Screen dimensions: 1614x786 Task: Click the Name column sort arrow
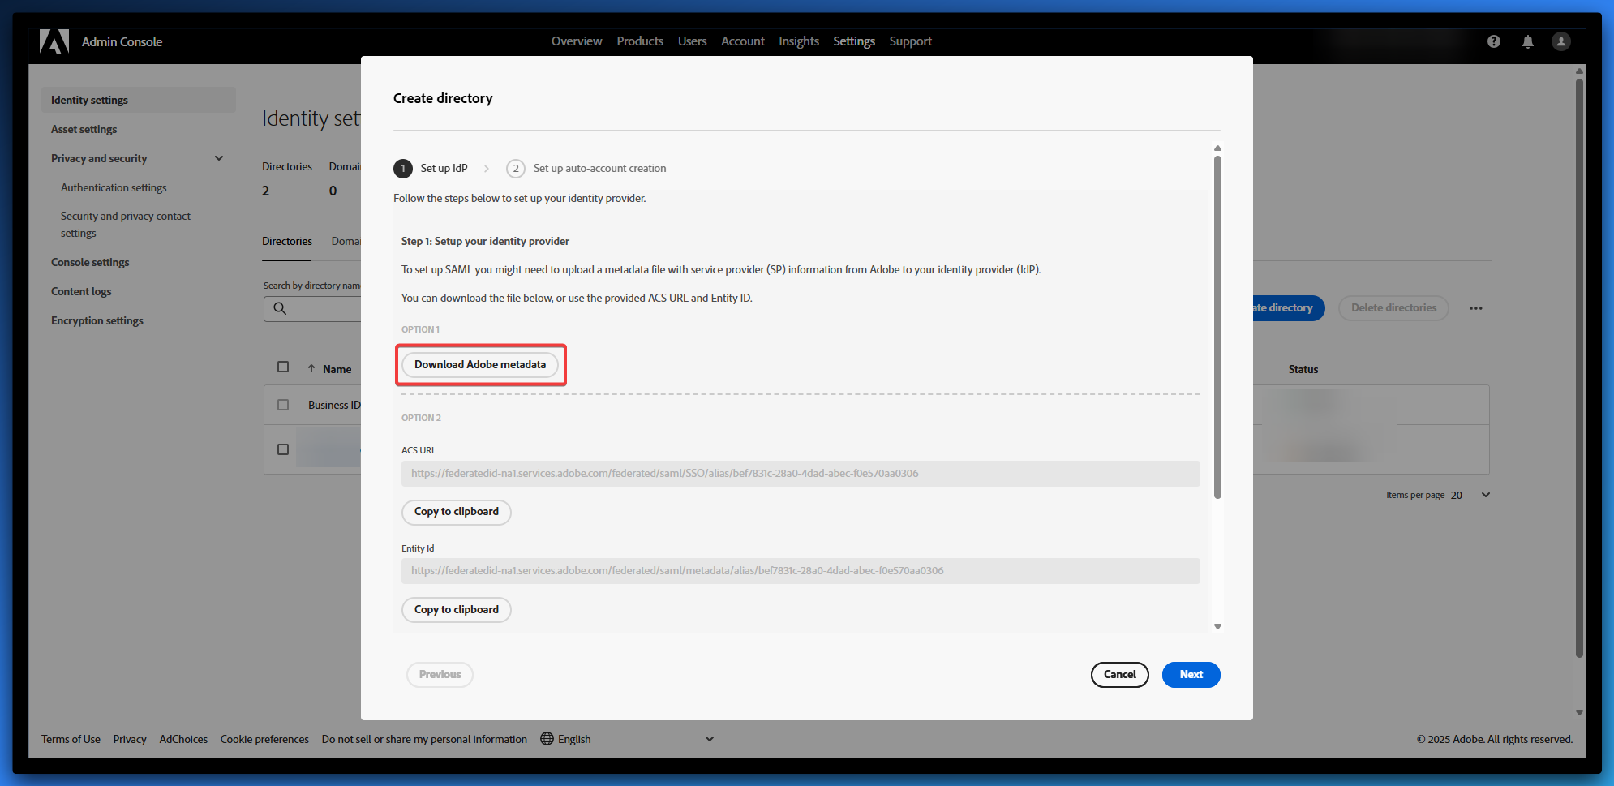(311, 369)
